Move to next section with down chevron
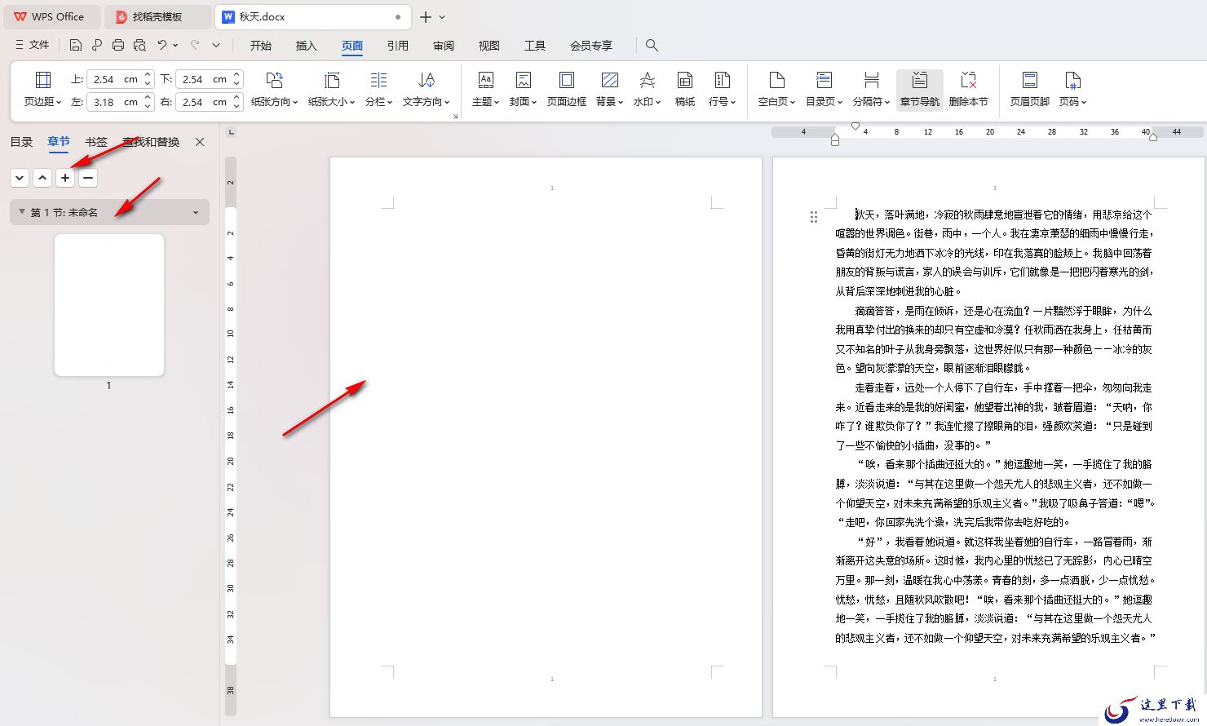1207x726 pixels. (20, 177)
